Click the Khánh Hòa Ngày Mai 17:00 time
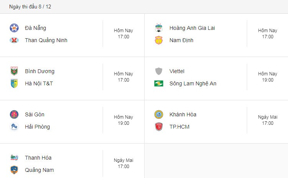This screenshot has width=288, height=178. coord(268,120)
